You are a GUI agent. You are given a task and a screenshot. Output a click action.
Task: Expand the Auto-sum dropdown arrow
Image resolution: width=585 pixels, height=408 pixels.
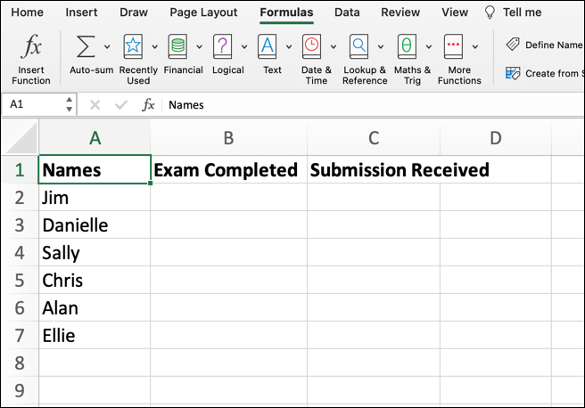pyautogui.click(x=107, y=46)
